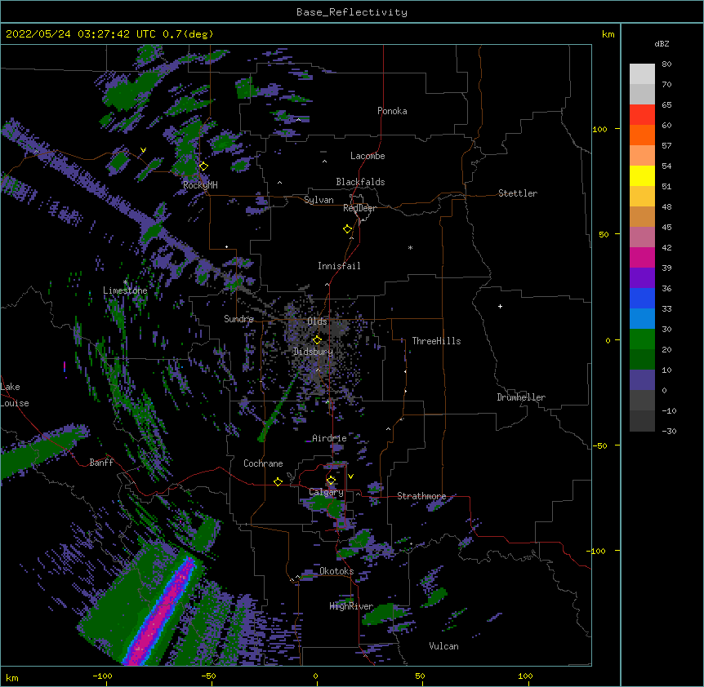Viewport: 704px width, 687px height.
Task: Click the magenta radar echo band near bottom
Action: 159,612
